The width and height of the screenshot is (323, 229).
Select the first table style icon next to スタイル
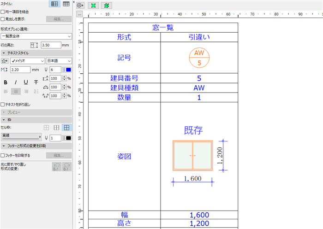coord(54,4)
